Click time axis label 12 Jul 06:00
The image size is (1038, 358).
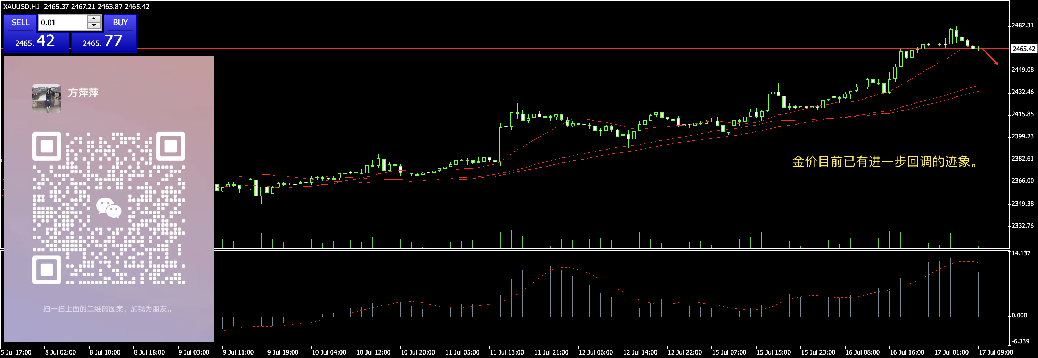(595, 352)
